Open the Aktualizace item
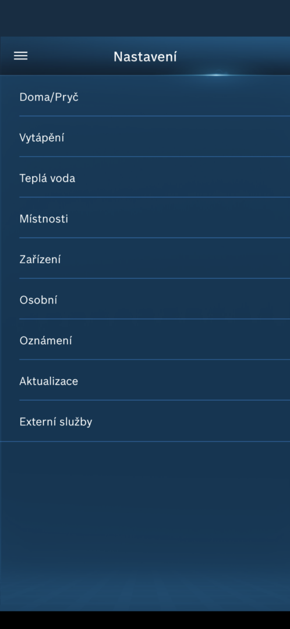This screenshot has width=290, height=629. [x=145, y=380]
